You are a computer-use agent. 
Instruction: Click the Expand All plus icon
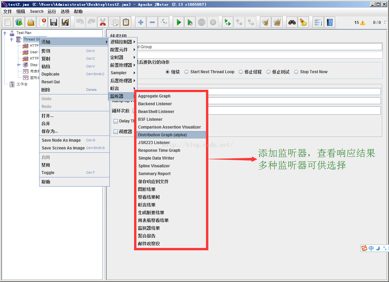(x=141, y=22)
